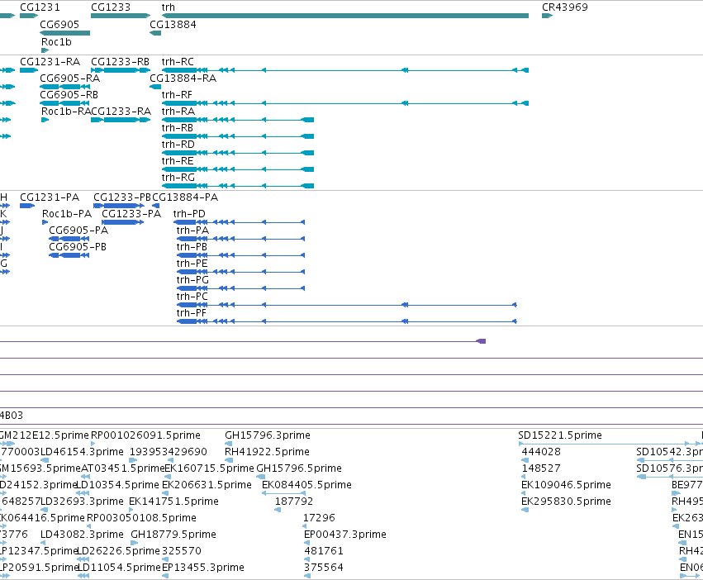Click feature label 325570

182,551
